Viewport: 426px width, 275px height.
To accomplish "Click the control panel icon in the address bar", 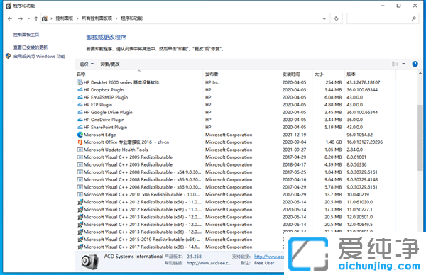I will coord(45,18).
